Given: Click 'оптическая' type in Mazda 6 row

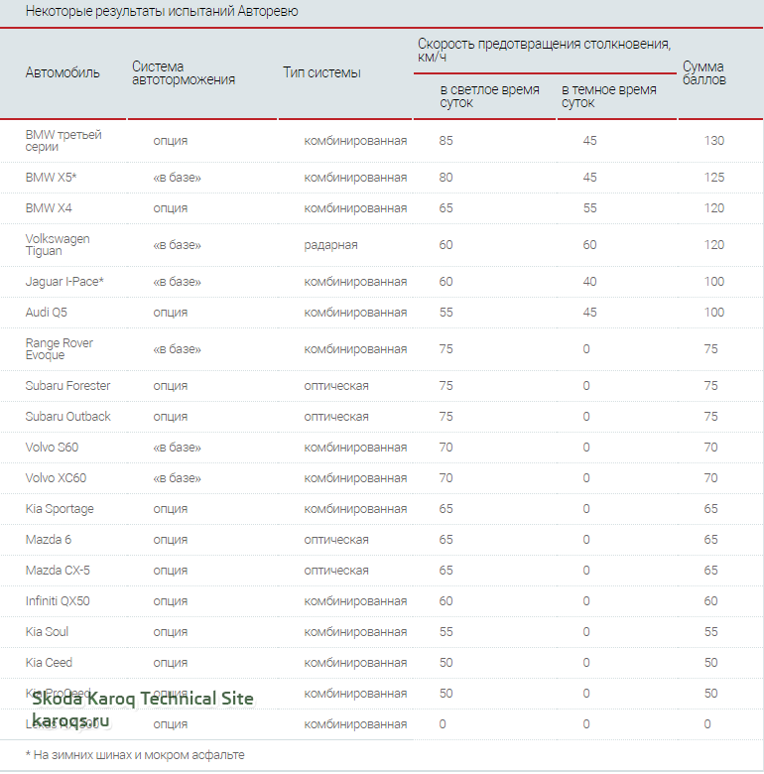Looking at the screenshot, I should pyautogui.click(x=336, y=540).
